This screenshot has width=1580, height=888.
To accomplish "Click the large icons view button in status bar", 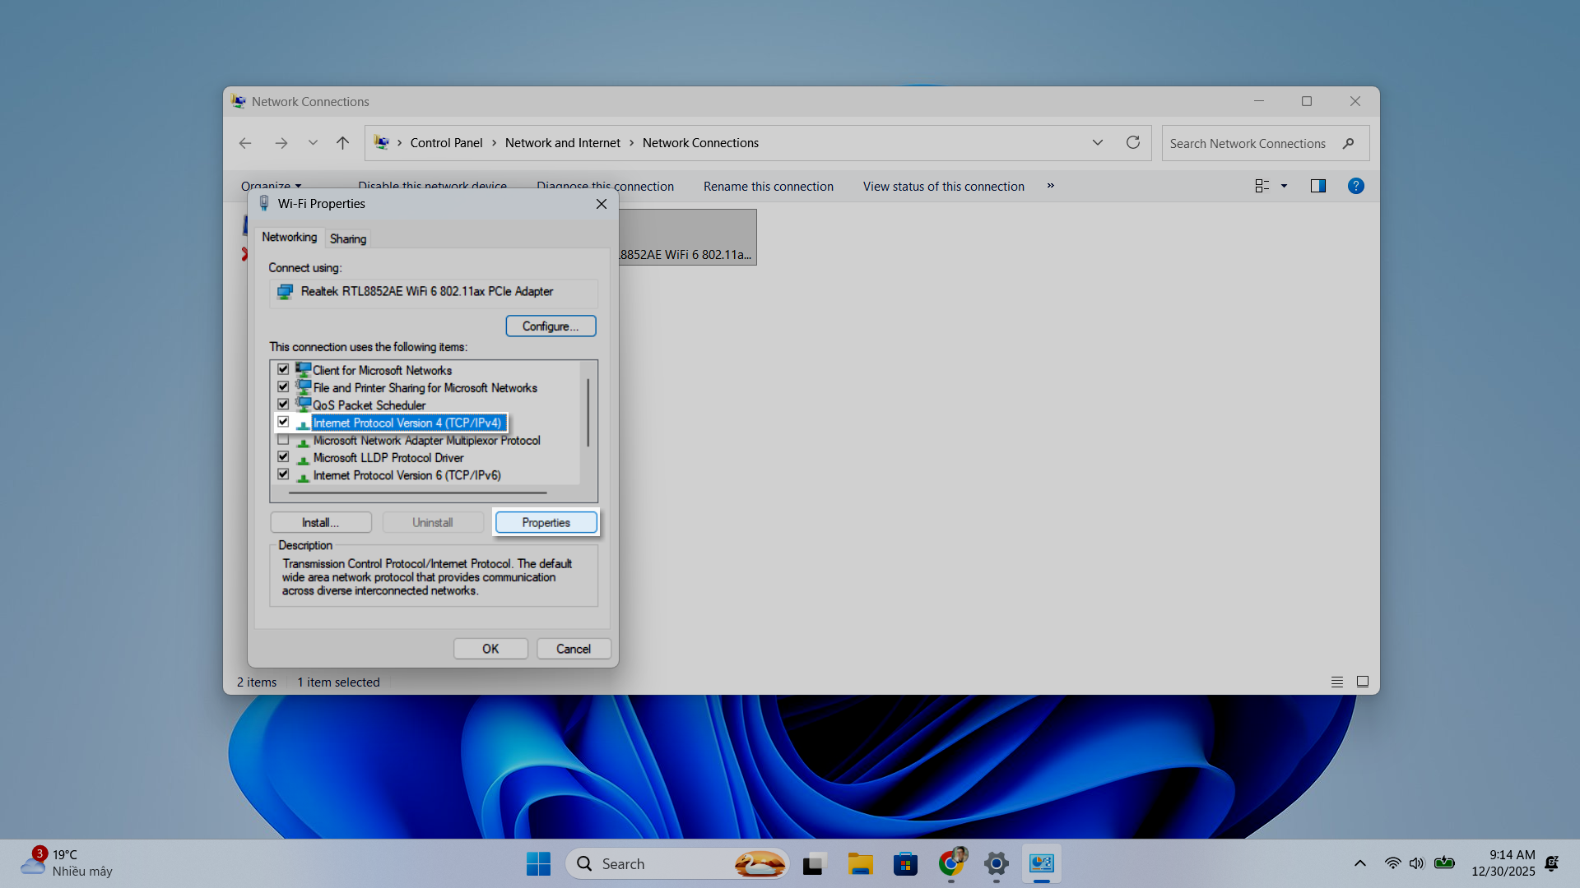I will (x=1363, y=682).
